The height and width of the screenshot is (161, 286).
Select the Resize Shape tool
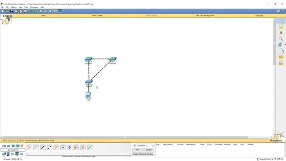[x=282, y=50]
